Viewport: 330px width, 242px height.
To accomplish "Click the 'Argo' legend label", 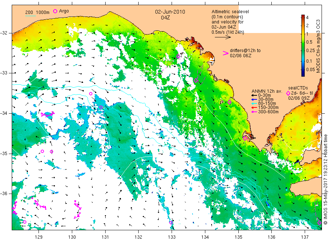I will [64, 11].
